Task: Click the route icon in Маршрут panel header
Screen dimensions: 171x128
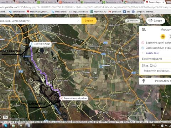Action: 144,30
